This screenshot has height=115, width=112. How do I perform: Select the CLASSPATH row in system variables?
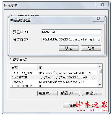[54, 77]
